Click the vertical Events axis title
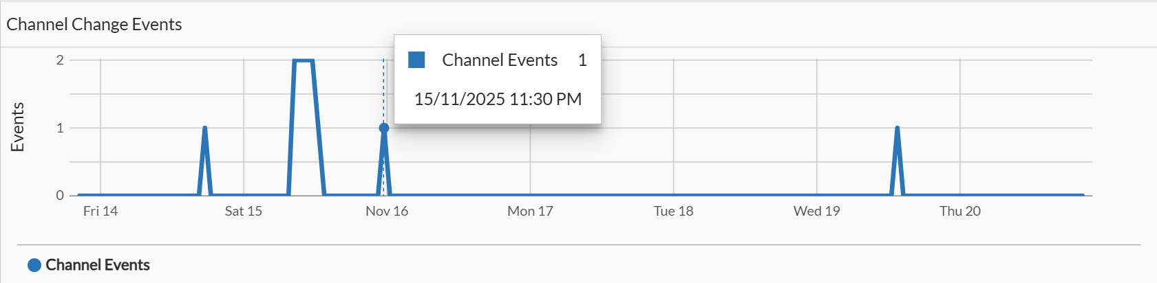The image size is (1157, 283). [17, 127]
